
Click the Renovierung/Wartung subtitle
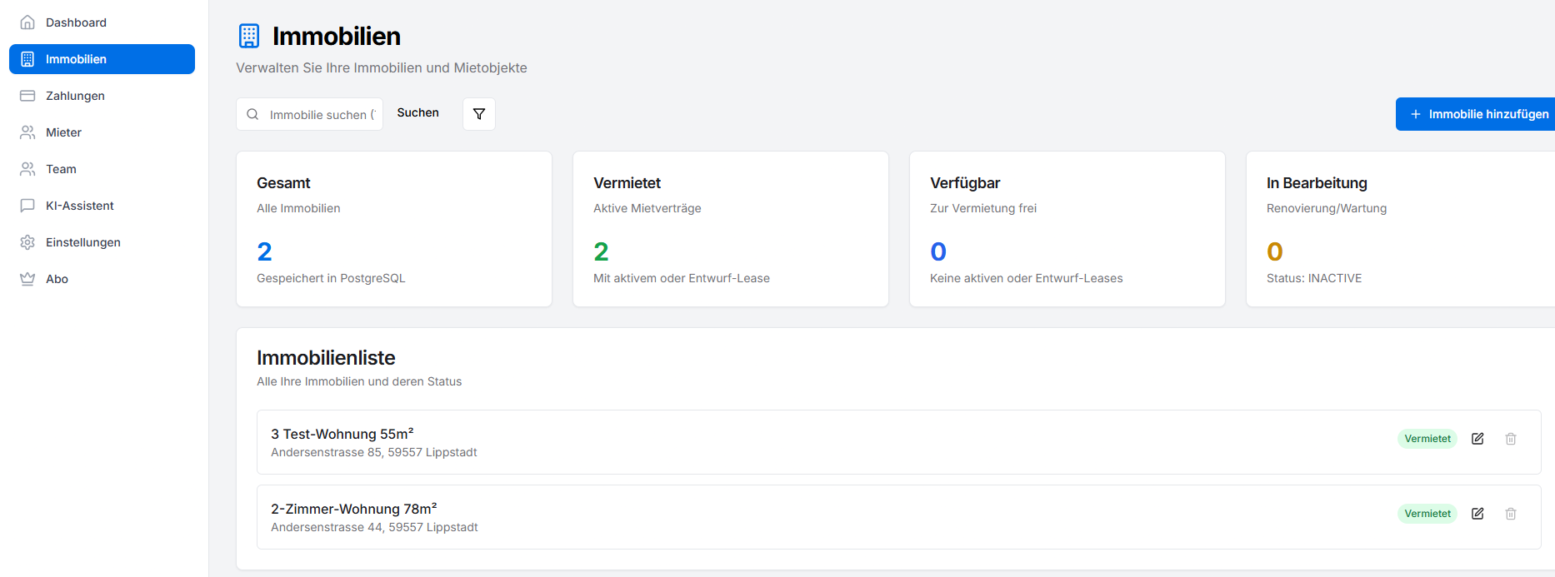point(1327,208)
